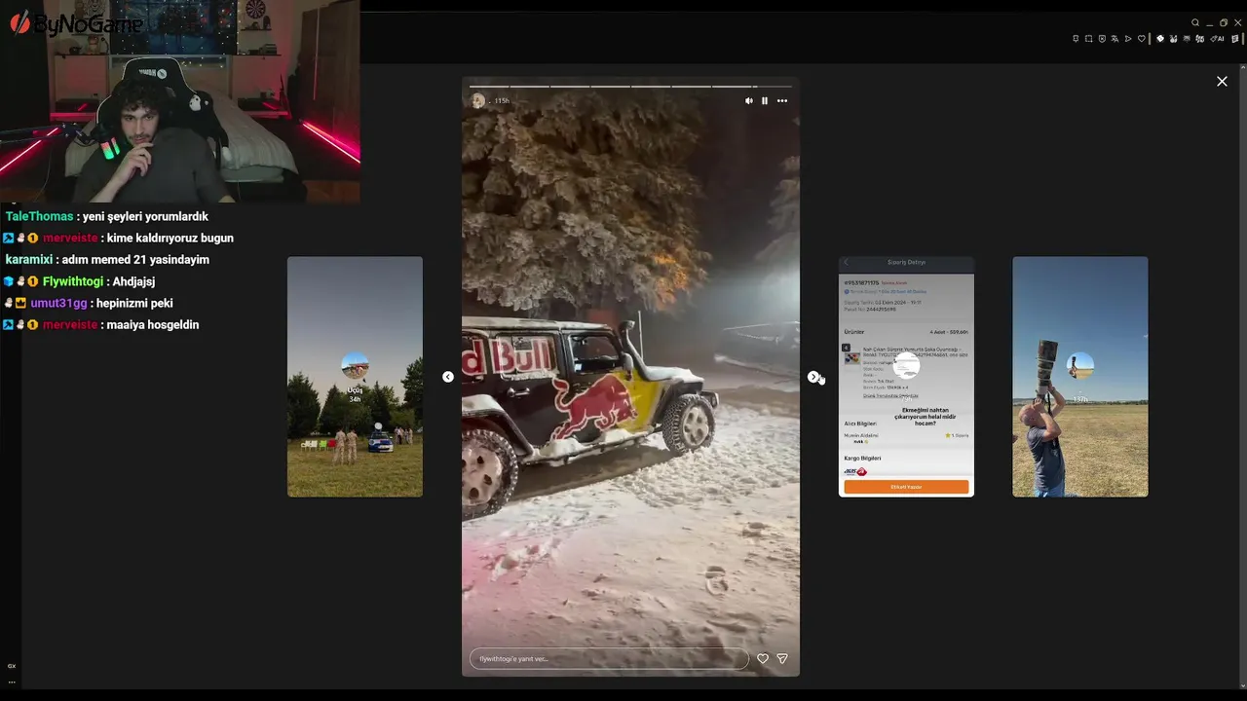Click the AI extension icon

[x=1218, y=39]
